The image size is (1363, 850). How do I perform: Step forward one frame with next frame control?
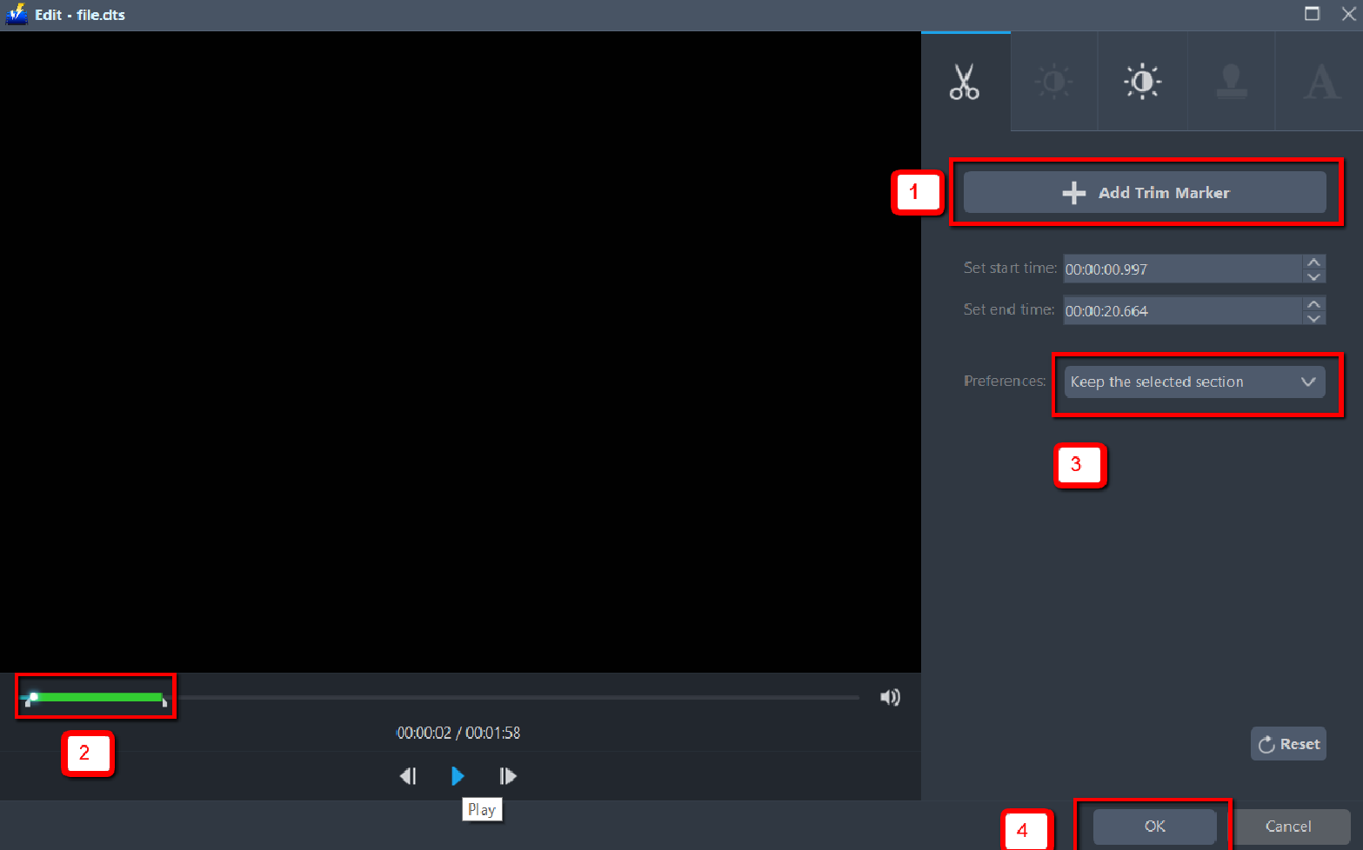507,775
